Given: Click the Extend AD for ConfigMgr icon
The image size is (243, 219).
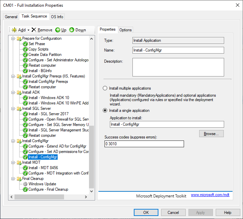Looking at the screenshot, I should coord(25,146).
